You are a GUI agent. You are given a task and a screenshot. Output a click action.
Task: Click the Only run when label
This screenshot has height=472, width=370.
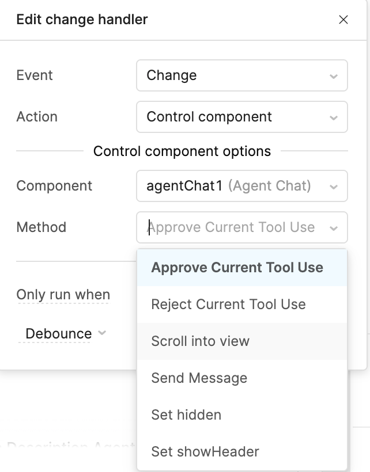[x=63, y=295]
